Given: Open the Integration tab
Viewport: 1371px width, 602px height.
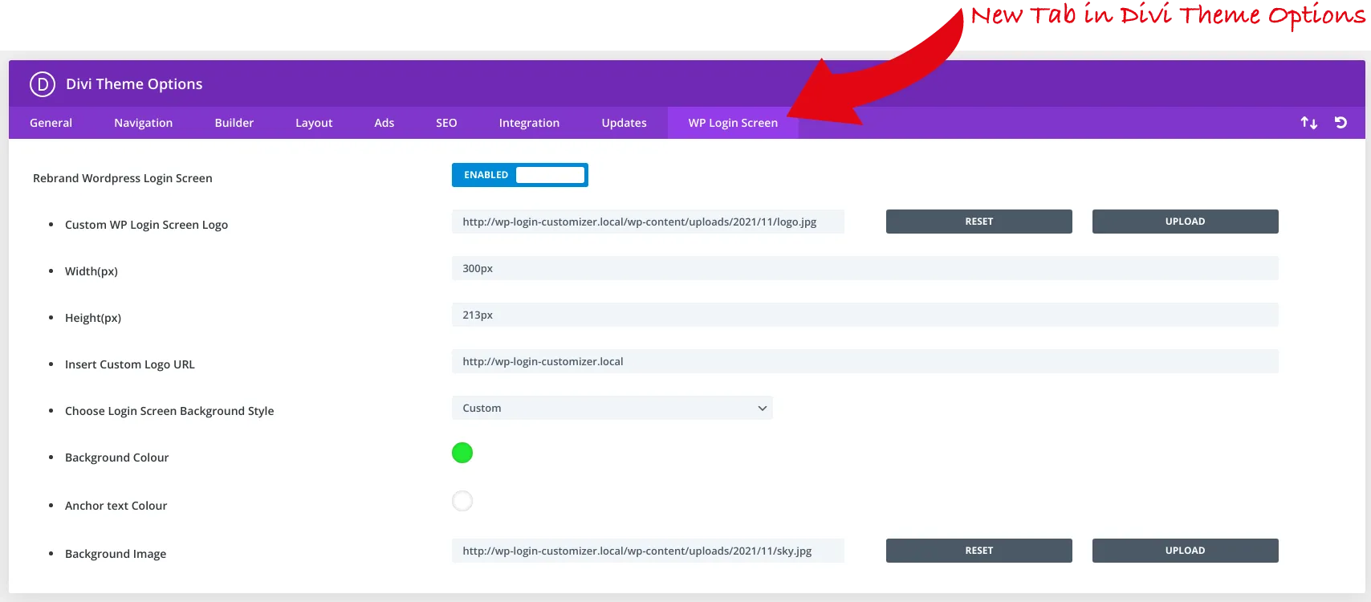Looking at the screenshot, I should tap(529, 123).
